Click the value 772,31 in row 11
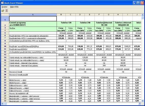 [x=90, y=49]
